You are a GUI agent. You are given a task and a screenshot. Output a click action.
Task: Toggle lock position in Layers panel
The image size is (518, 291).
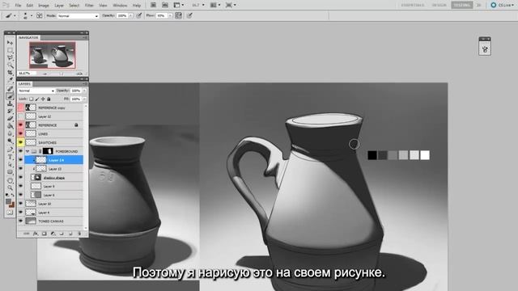pyautogui.click(x=43, y=99)
